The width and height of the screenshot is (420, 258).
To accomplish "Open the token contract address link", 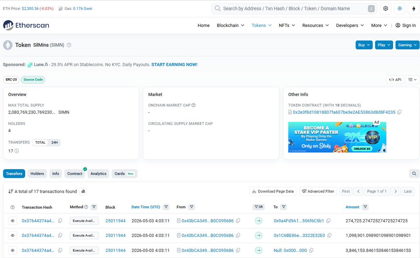I will [x=344, y=112].
